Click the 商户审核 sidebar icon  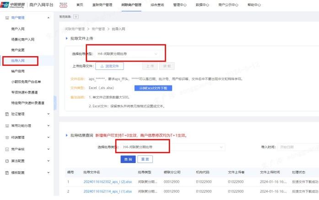click(x=6, y=149)
